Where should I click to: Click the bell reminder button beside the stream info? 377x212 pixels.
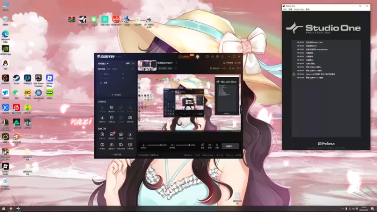coord(228,63)
